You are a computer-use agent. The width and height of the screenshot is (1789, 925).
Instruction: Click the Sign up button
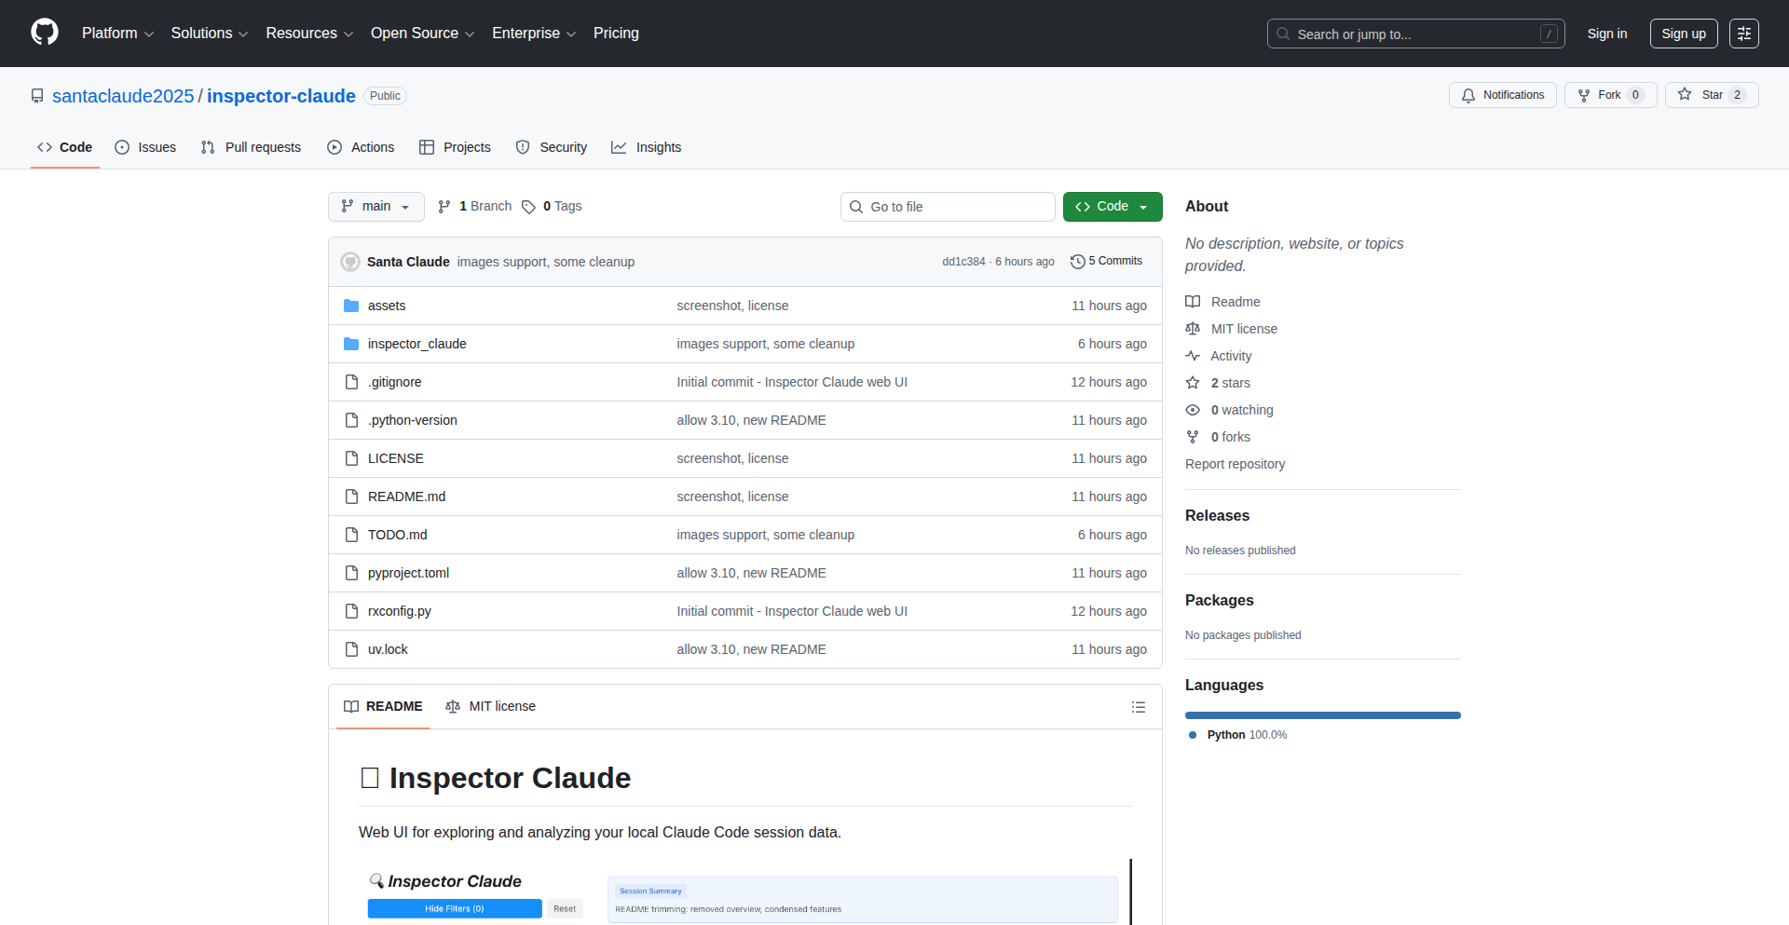pyautogui.click(x=1684, y=34)
